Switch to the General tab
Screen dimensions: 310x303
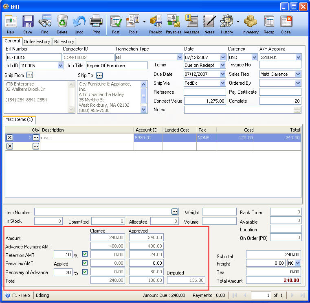12,41
